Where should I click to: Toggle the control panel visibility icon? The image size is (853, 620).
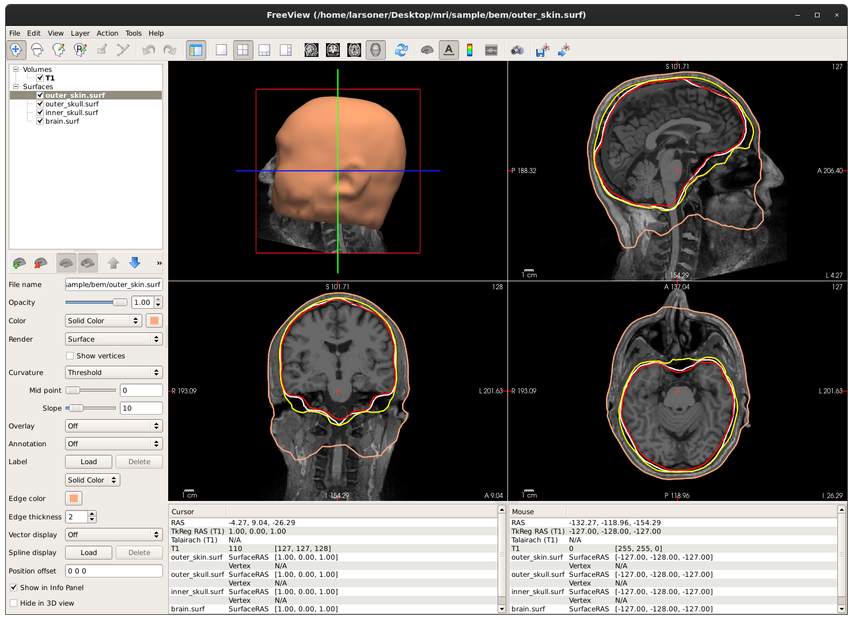(x=196, y=50)
